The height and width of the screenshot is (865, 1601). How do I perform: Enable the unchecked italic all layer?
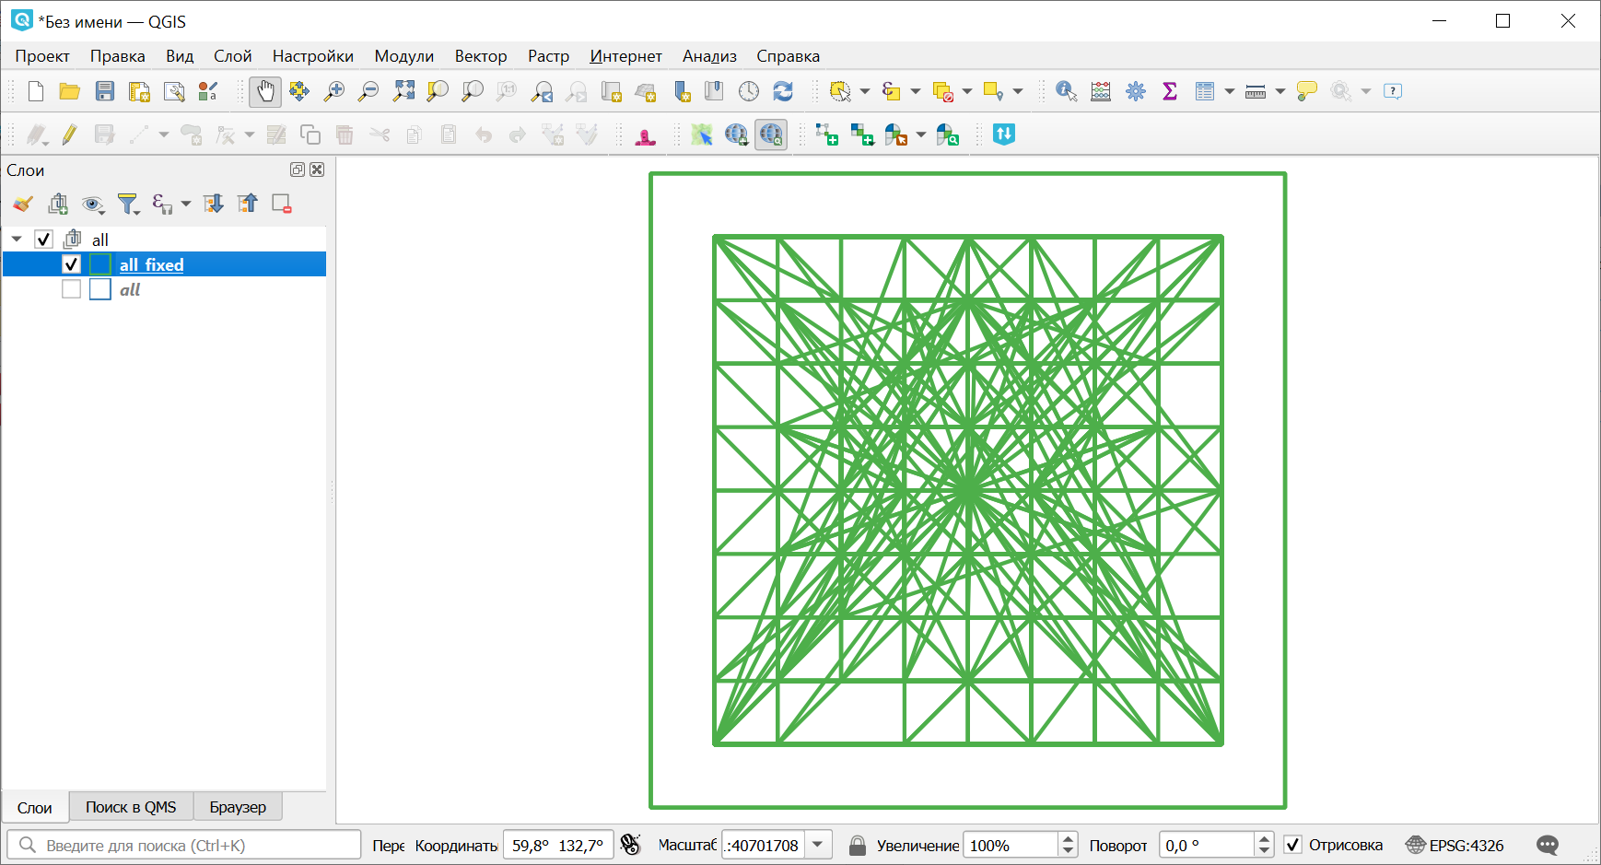[71, 289]
